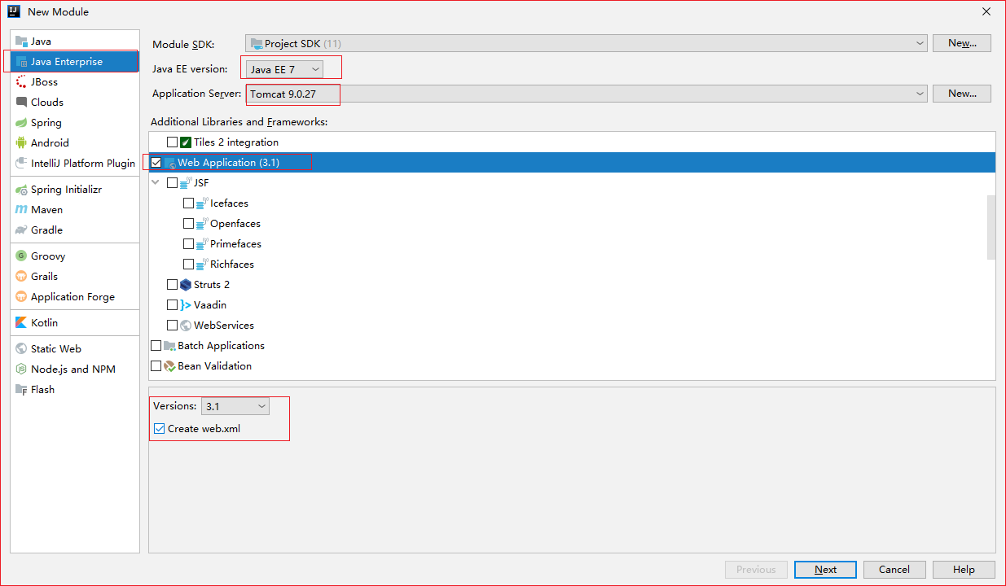Uncheck the Create web.xml checkbox
The image size is (1006, 586).
pyautogui.click(x=159, y=429)
